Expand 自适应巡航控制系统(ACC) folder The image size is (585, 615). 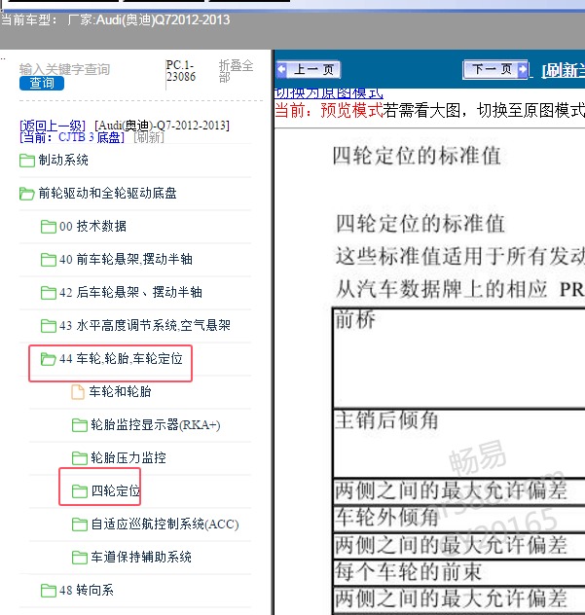[x=165, y=524]
